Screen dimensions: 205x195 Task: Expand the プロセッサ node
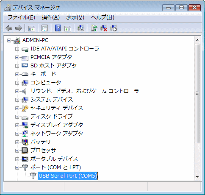click(x=17, y=150)
